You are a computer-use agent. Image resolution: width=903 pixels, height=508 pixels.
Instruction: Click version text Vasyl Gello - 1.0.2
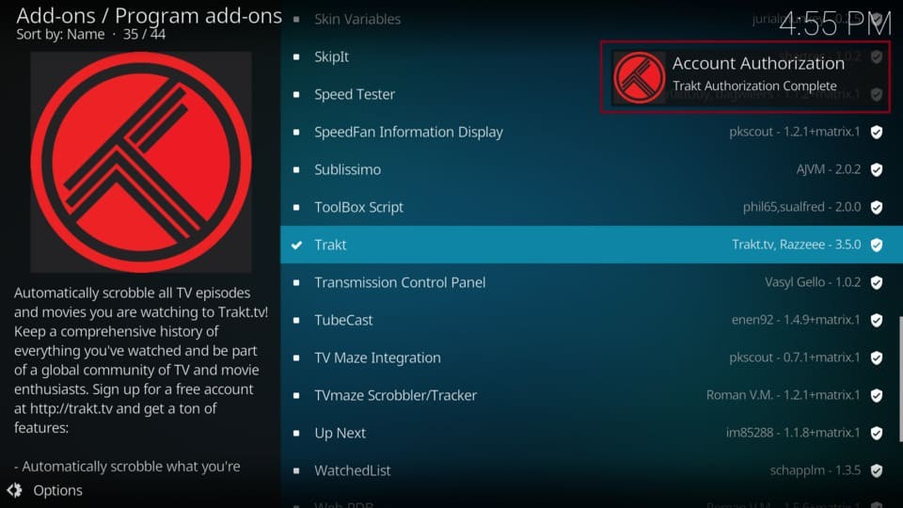click(813, 282)
